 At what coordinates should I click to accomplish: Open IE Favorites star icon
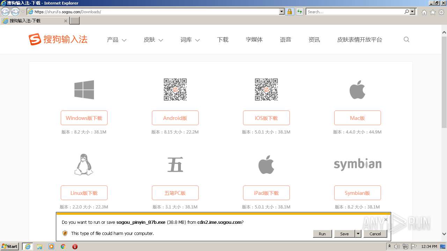click(433, 12)
